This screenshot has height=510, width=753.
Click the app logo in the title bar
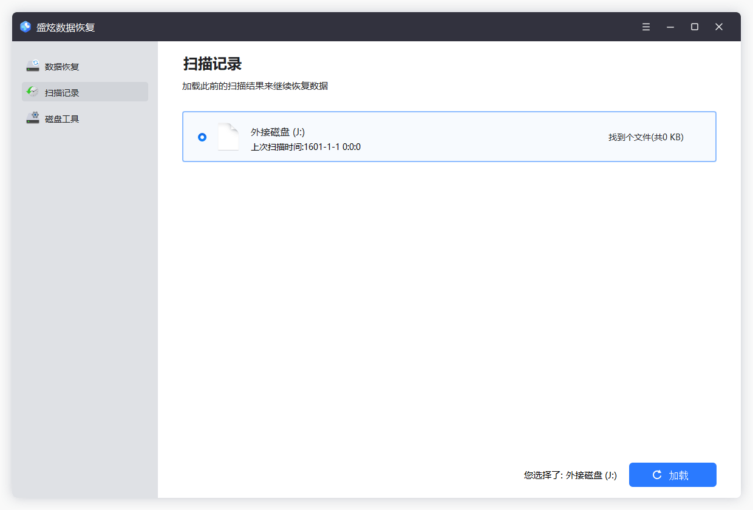click(x=24, y=26)
